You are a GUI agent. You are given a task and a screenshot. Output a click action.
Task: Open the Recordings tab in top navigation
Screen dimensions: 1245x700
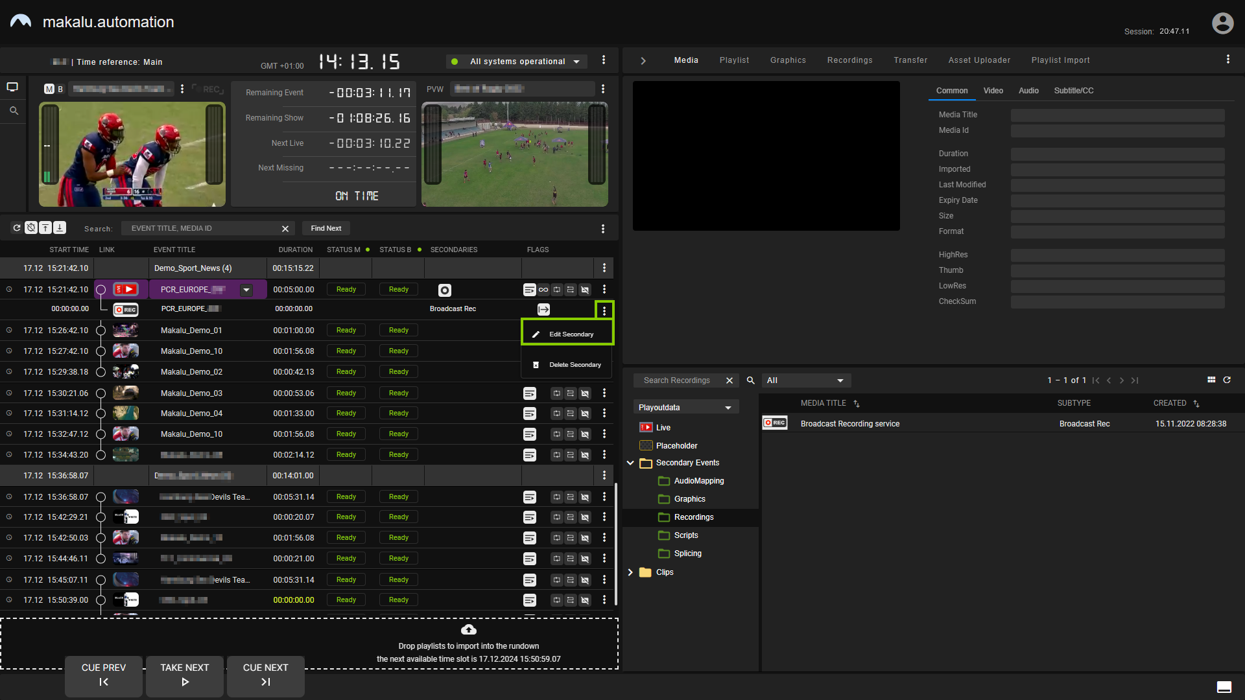tap(849, 60)
